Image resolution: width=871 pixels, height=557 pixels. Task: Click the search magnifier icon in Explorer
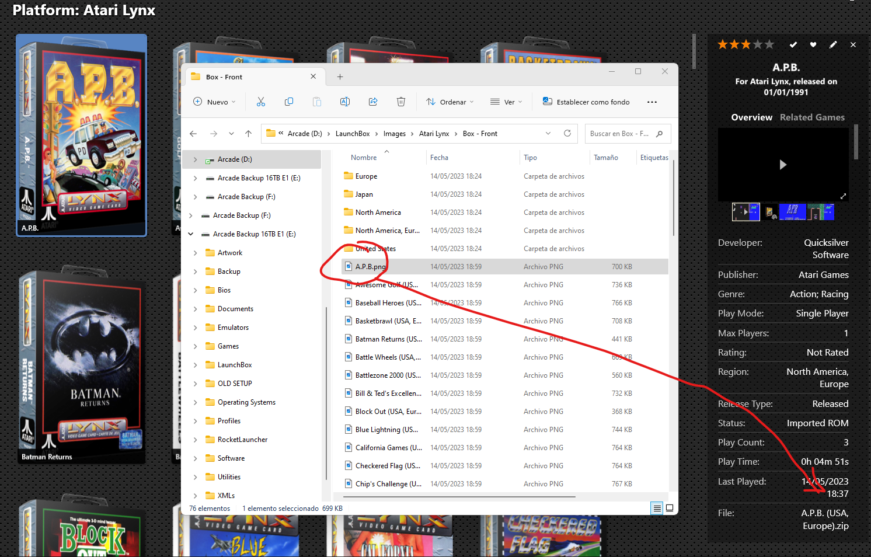(x=660, y=134)
